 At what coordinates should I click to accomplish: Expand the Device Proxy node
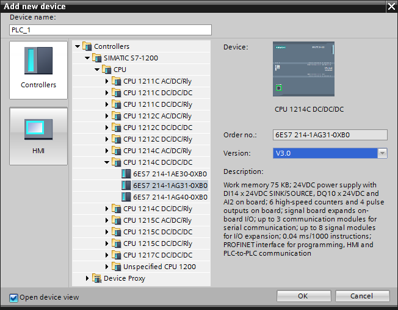tap(87, 278)
